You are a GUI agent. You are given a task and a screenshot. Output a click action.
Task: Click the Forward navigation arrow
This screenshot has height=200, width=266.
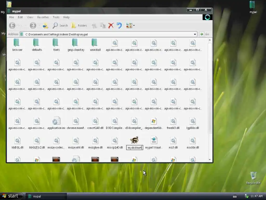33,26
